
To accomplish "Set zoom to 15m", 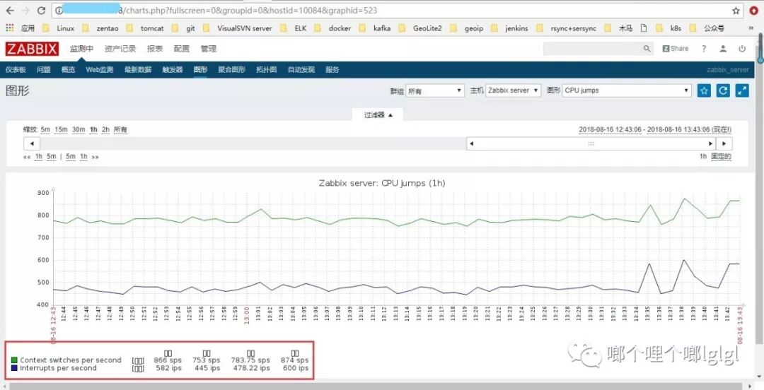I will (61, 129).
